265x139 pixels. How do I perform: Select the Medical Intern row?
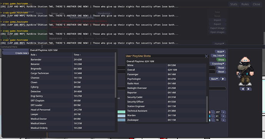click(72, 123)
